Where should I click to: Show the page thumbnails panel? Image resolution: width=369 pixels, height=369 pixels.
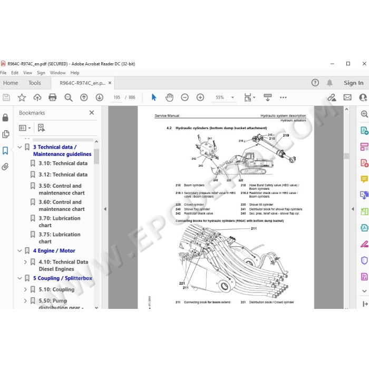tap(5, 134)
